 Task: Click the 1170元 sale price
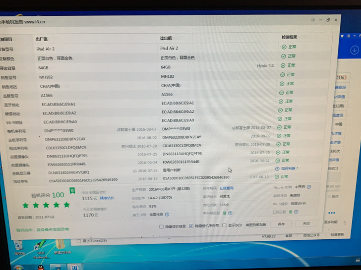click(90, 215)
